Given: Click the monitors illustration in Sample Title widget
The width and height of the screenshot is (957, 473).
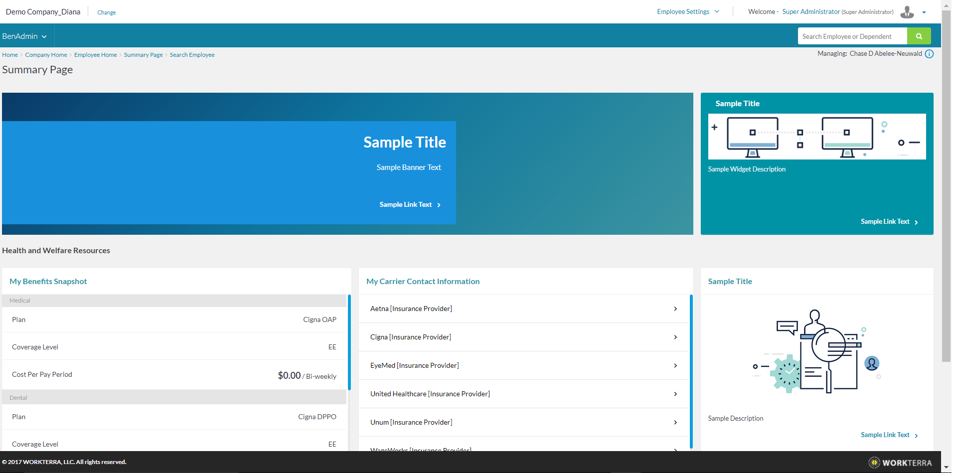Looking at the screenshot, I should (816, 137).
